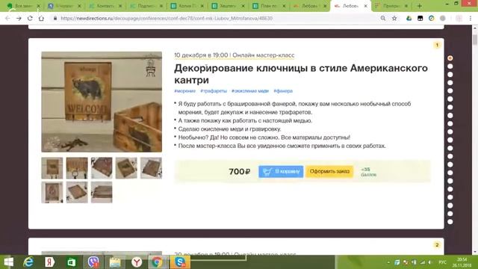The image size is (478, 269).
Task: Open the #фанера hashtag link
Action: (283, 91)
